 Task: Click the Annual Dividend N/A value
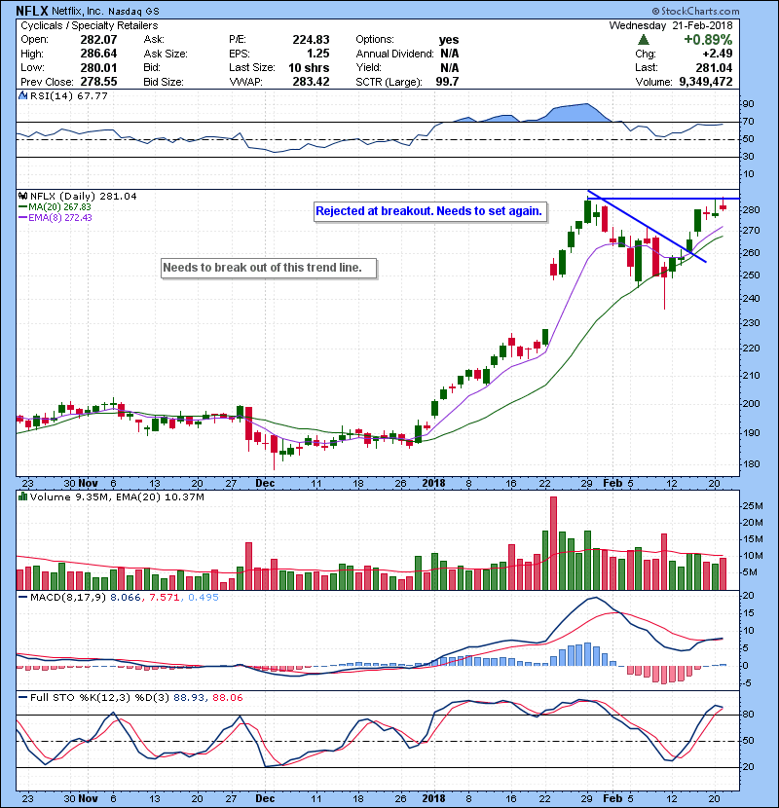tap(450, 54)
